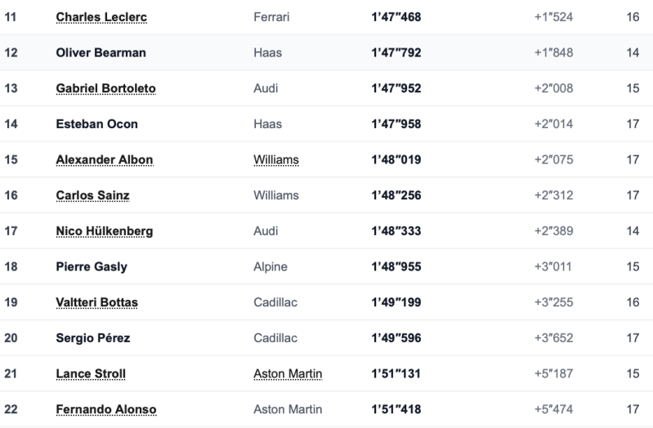
Task: Open the Valtteri Bottas driver link
Action: tap(97, 302)
